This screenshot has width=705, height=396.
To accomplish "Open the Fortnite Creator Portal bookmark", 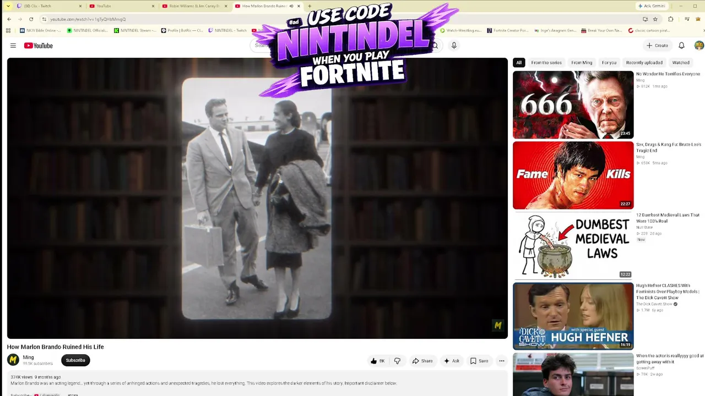I will (508, 31).
